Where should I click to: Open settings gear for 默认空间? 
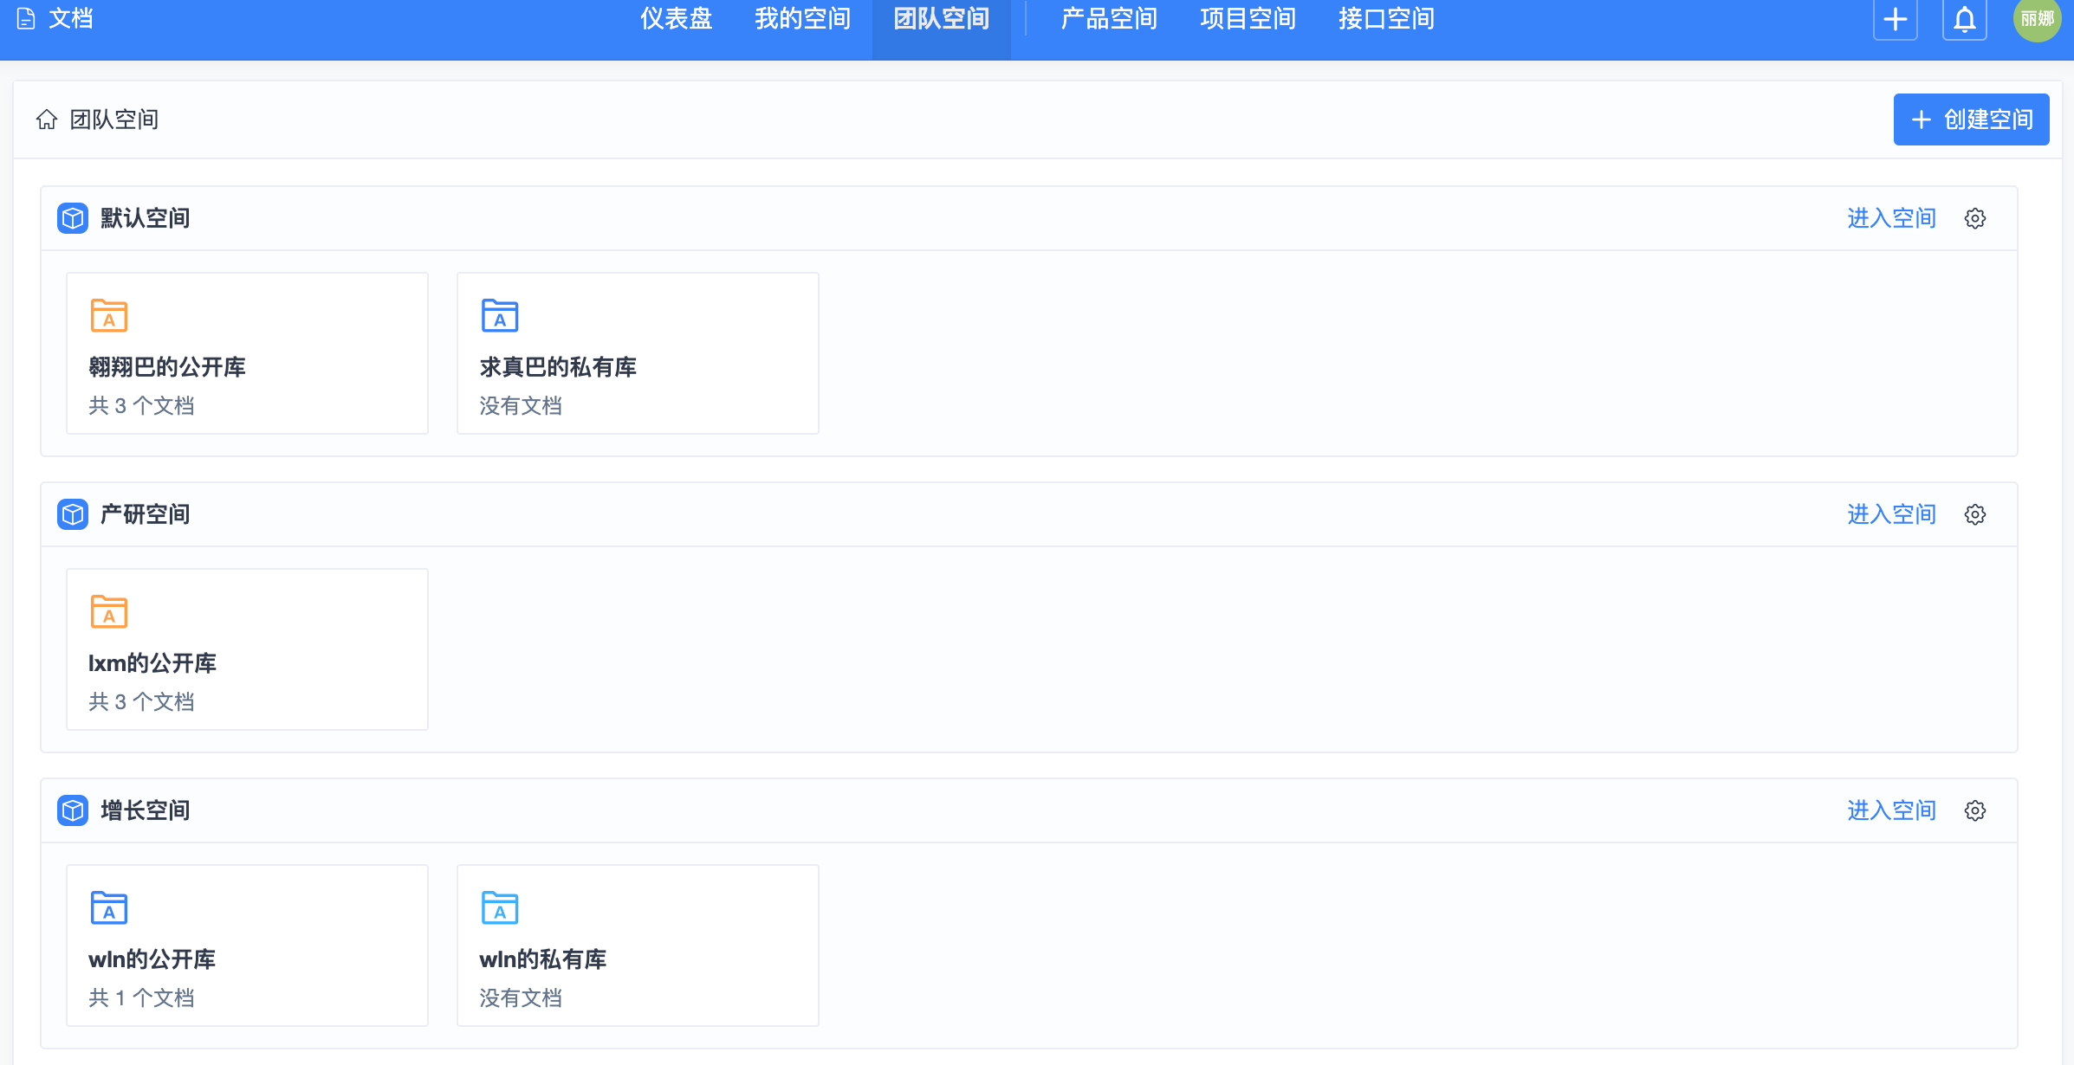click(1975, 218)
